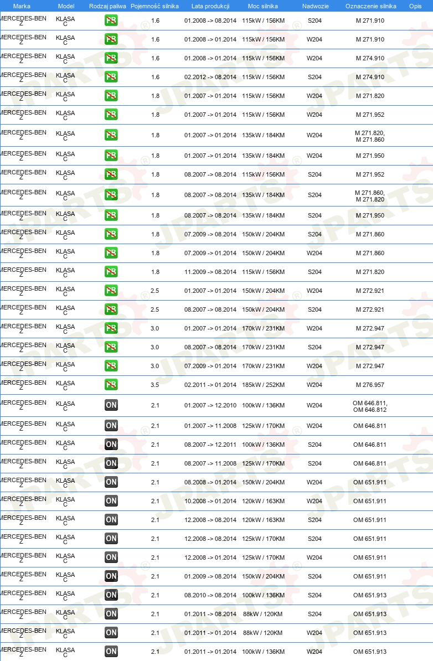Viewport: 433px width, 661px height.
Task: Select engine capacity cell 3.5
Action: tap(154, 384)
